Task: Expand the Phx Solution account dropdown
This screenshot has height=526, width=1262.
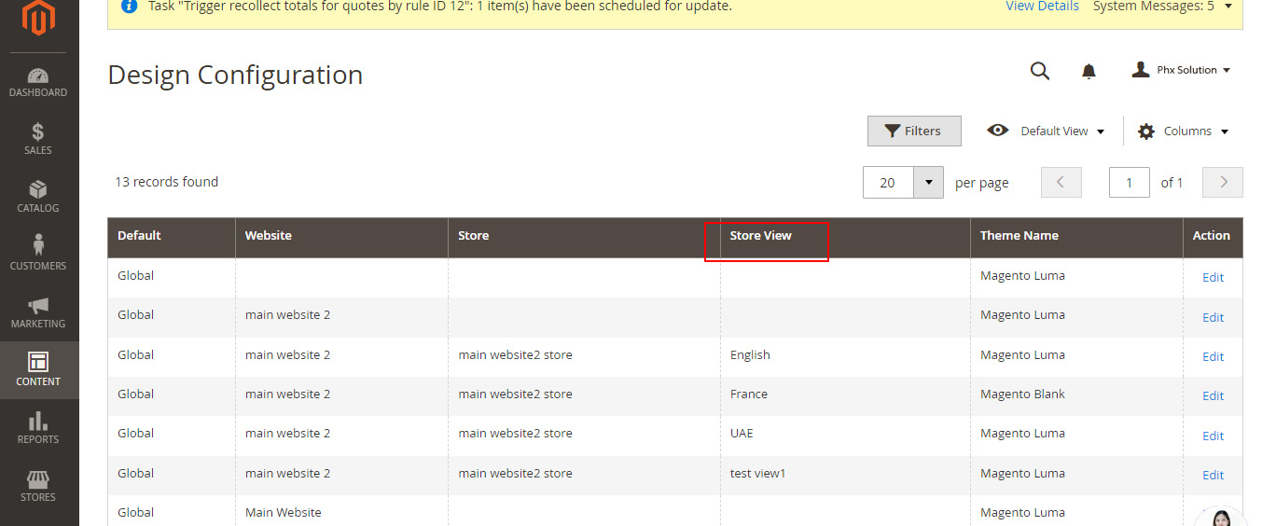Action: 1181,70
